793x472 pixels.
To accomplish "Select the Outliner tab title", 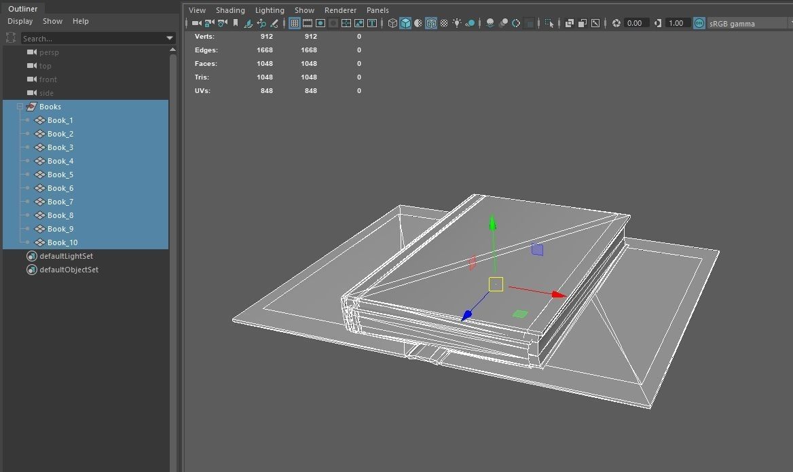I will [23, 9].
